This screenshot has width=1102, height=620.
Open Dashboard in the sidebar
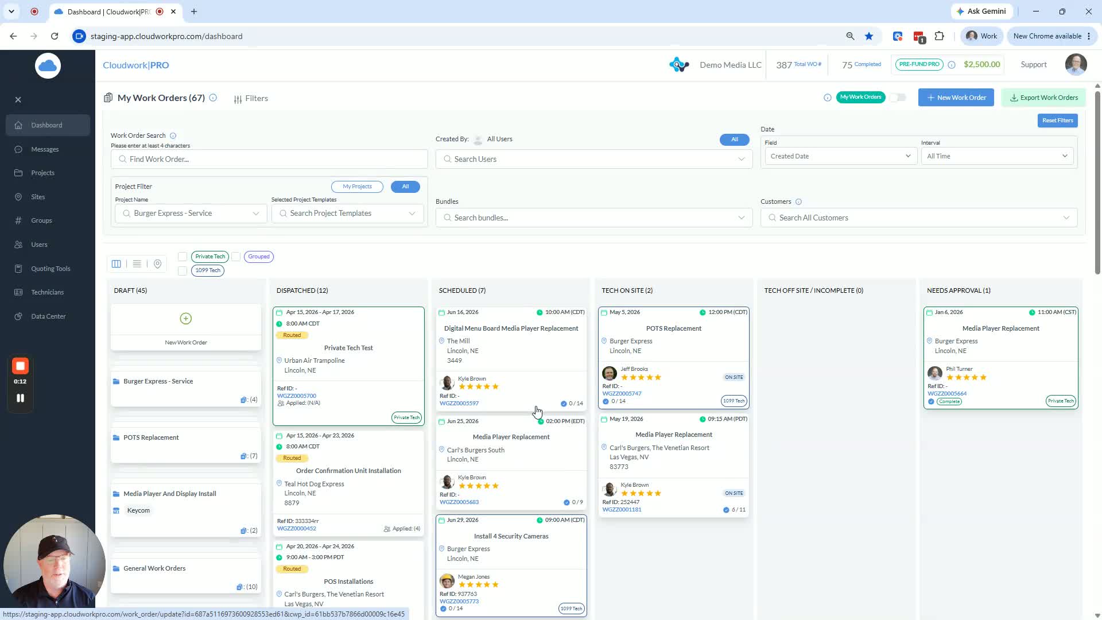48,125
